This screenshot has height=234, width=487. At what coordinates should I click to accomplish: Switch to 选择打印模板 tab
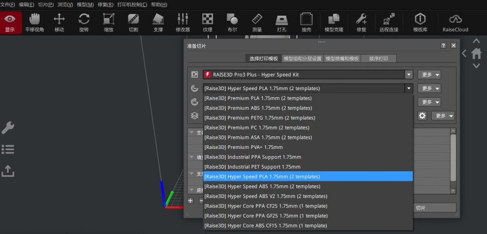click(264, 58)
